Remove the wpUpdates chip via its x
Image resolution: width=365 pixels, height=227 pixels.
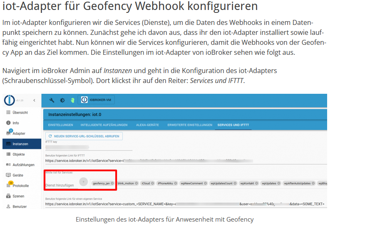278,183
